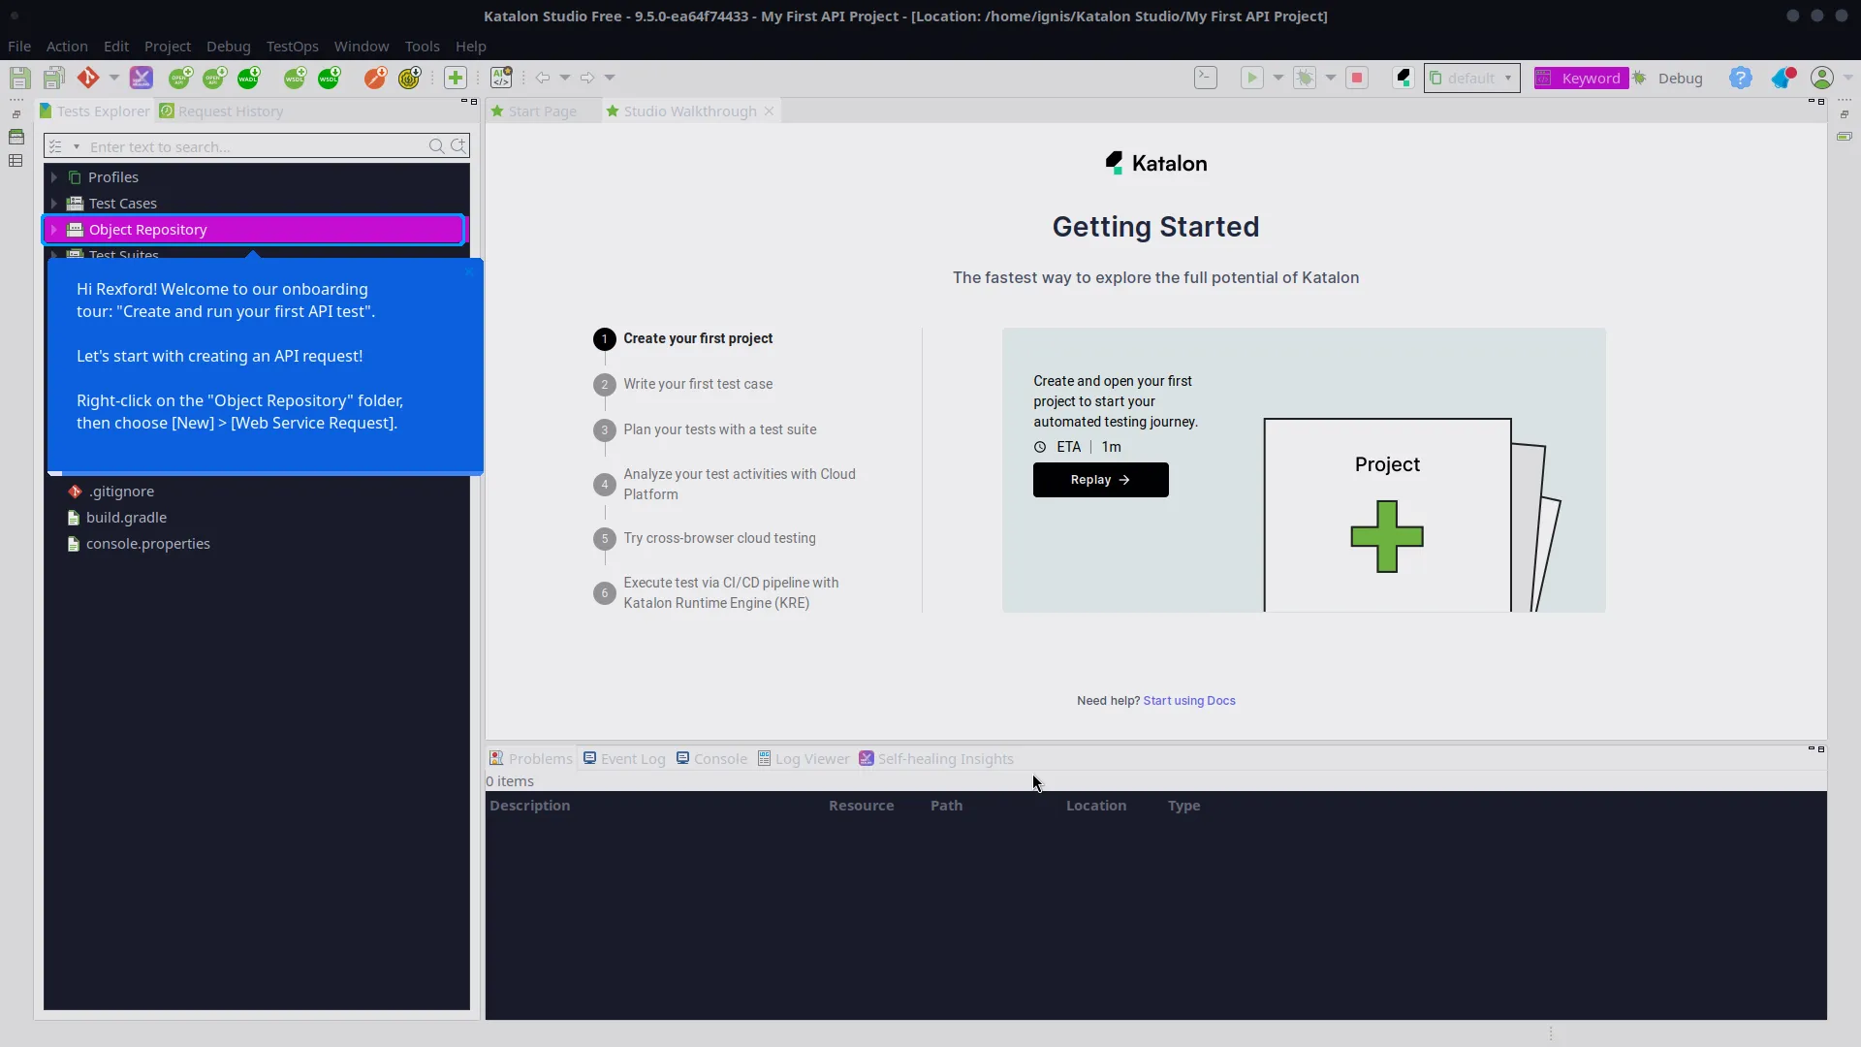Click the WADL import toolbar icon
This screenshot has height=1047, width=1861.
248,78
